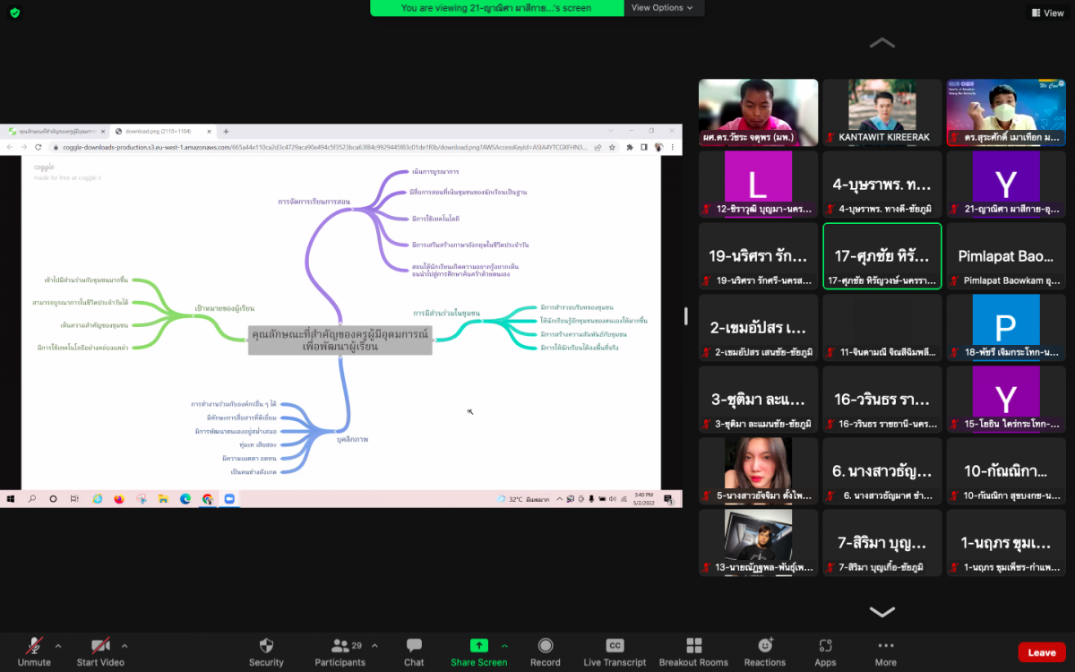Click Windows Start button in shared taskbar
The width and height of the screenshot is (1075, 672).
point(11,499)
